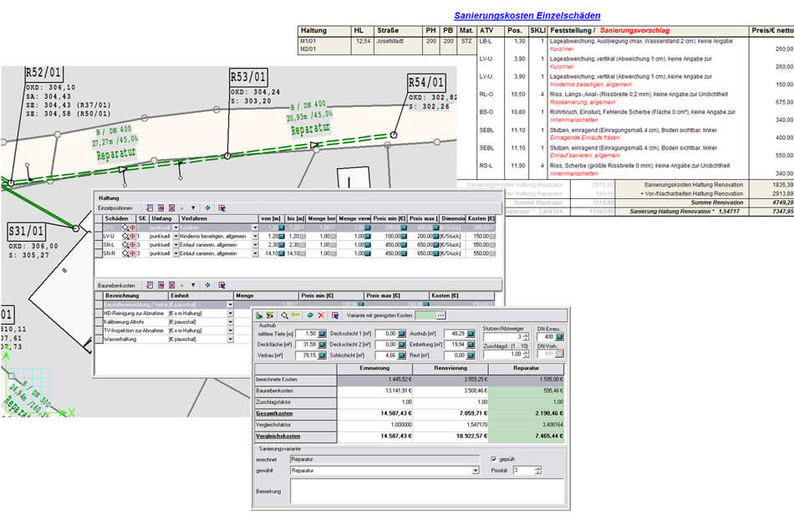
Task: Click the red X delete icon
Action: coord(321,315)
